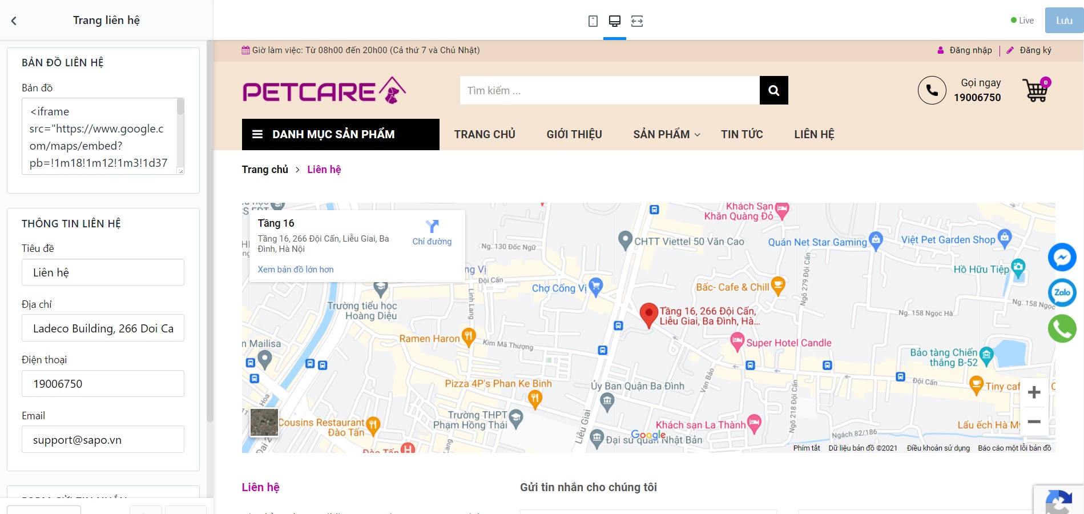The image size is (1084, 514).
Task: Click phone number 19006750 in header
Action: (x=977, y=98)
